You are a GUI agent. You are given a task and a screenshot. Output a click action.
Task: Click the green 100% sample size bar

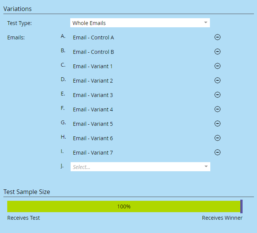pos(124,206)
